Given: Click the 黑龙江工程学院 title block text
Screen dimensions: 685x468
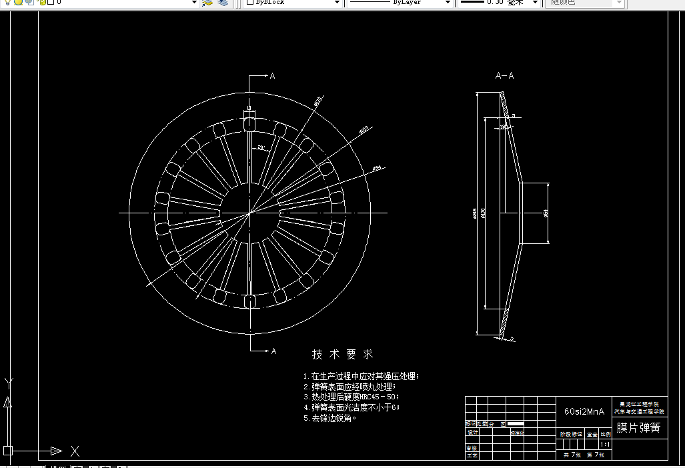Looking at the screenshot, I should [639, 404].
